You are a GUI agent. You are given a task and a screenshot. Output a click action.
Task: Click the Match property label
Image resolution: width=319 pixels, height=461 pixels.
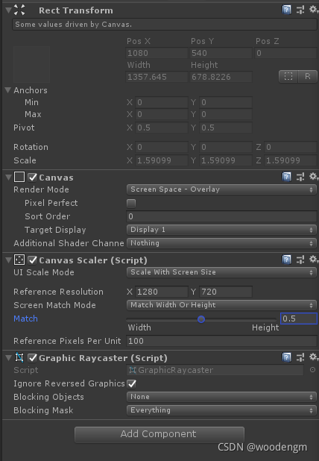click(25, 319)
